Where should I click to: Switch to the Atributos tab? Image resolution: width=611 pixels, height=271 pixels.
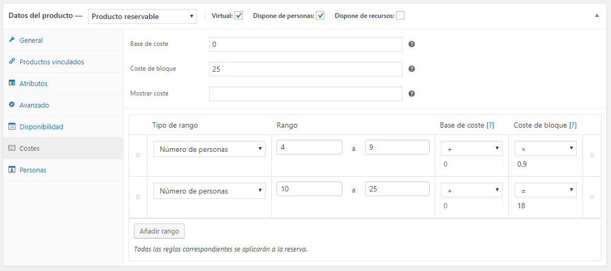point(63,83)
